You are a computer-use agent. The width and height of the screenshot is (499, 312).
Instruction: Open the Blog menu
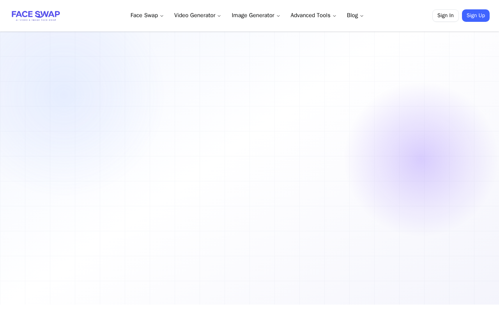tap(355, 16)
